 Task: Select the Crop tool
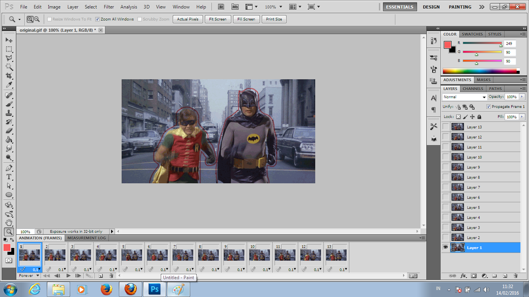(x=9, y=76)
